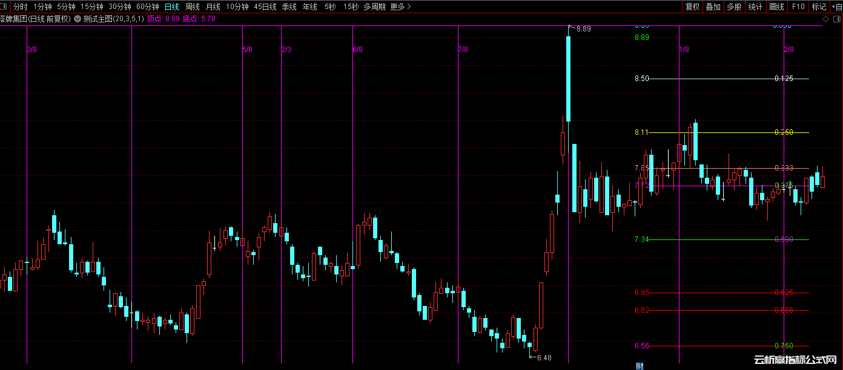
Task: Click the 财 marker at chart bottom
Action: (639, 366)
